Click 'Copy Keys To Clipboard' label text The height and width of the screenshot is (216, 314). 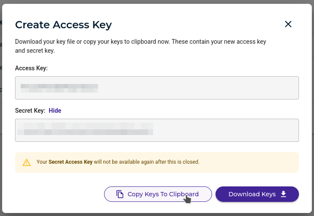pyautogui.click(x=163, y=194)
